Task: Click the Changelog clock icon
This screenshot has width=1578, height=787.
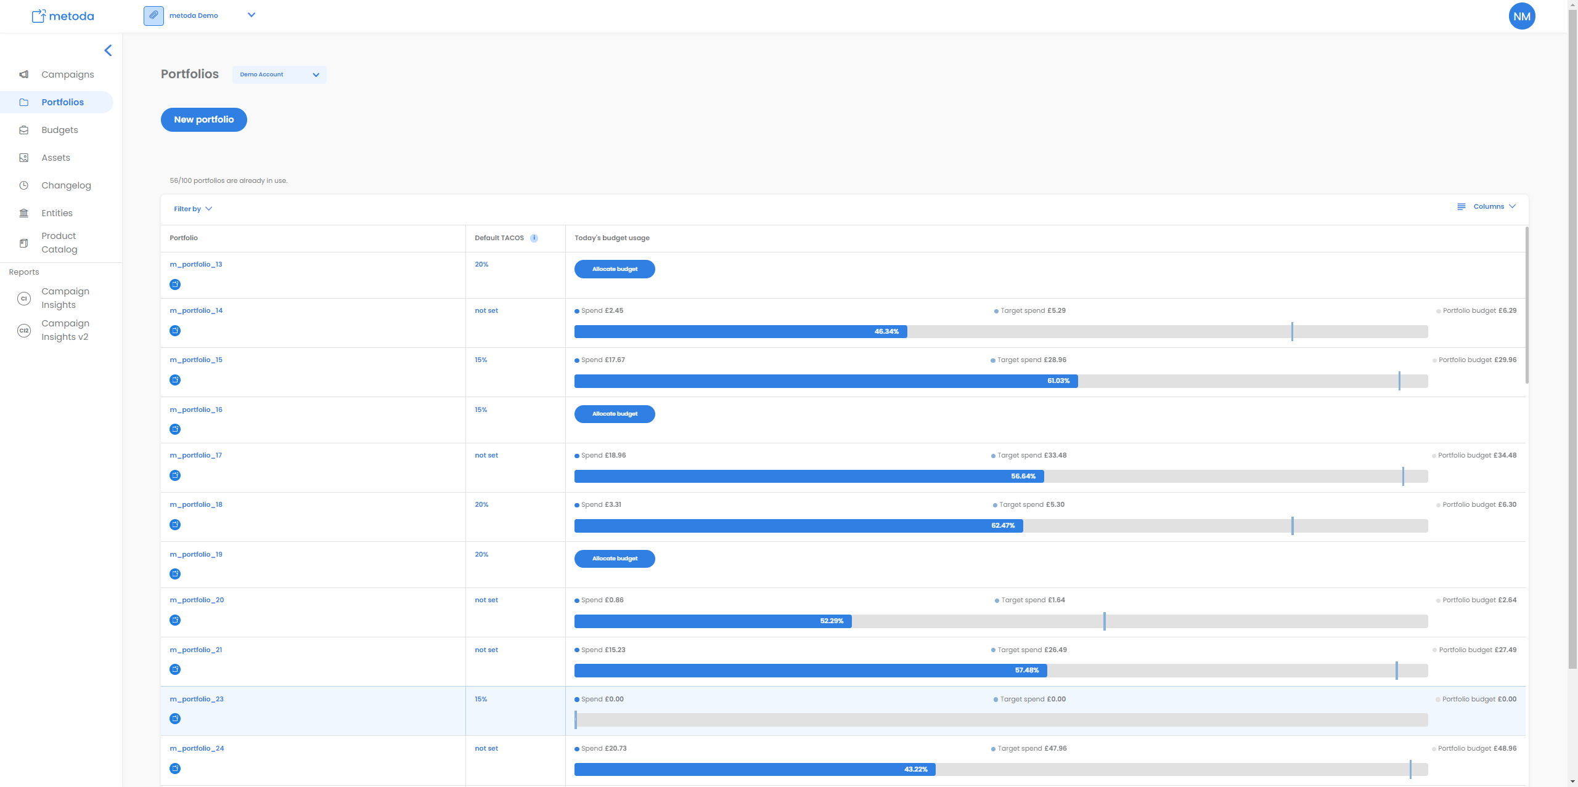Action: [24, 185]
